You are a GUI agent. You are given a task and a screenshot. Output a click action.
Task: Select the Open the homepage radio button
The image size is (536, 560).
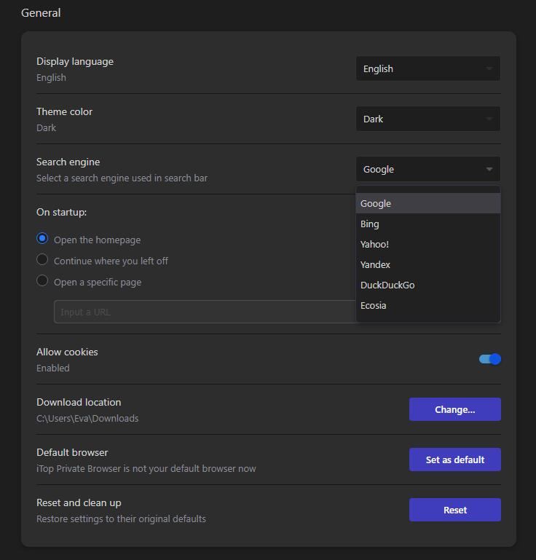[x=42, y=239]
